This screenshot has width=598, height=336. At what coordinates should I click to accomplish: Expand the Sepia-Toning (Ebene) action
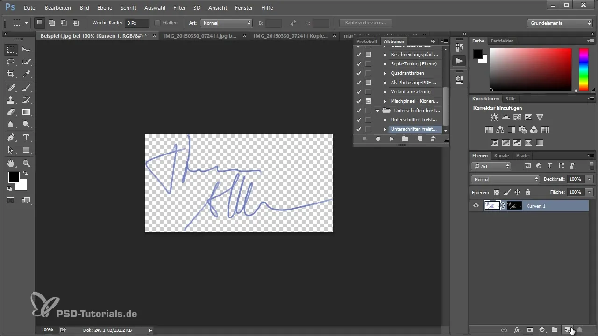[x=385, y=64]
